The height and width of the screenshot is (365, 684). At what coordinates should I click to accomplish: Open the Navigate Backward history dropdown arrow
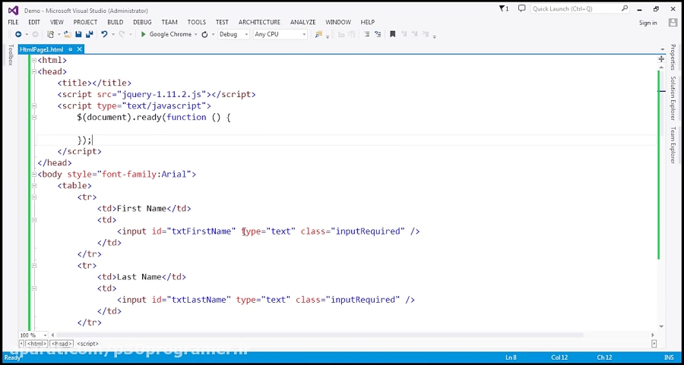pos(27,34)
